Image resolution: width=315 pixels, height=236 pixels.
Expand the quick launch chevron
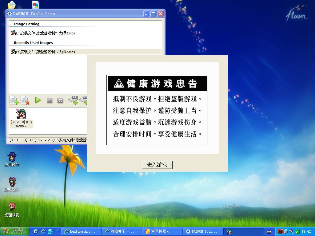[58, 230]
